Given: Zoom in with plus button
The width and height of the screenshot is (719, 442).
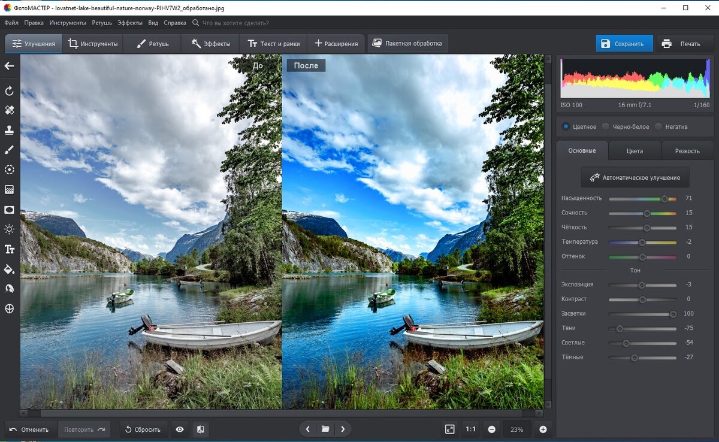Looking at the screenshot, I should pos(543,429).
